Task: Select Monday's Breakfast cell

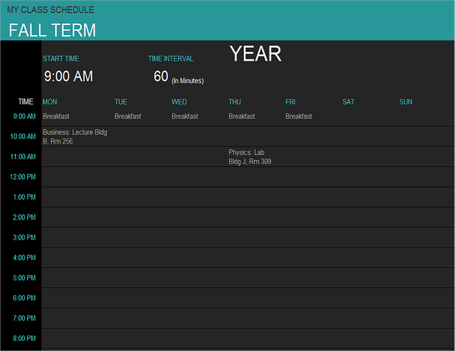Action: click(56, 116)
